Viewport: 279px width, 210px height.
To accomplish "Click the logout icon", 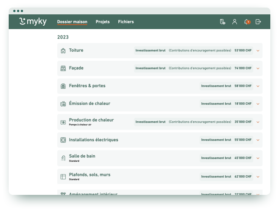I will pyautogui.click(x=259, y=22).
